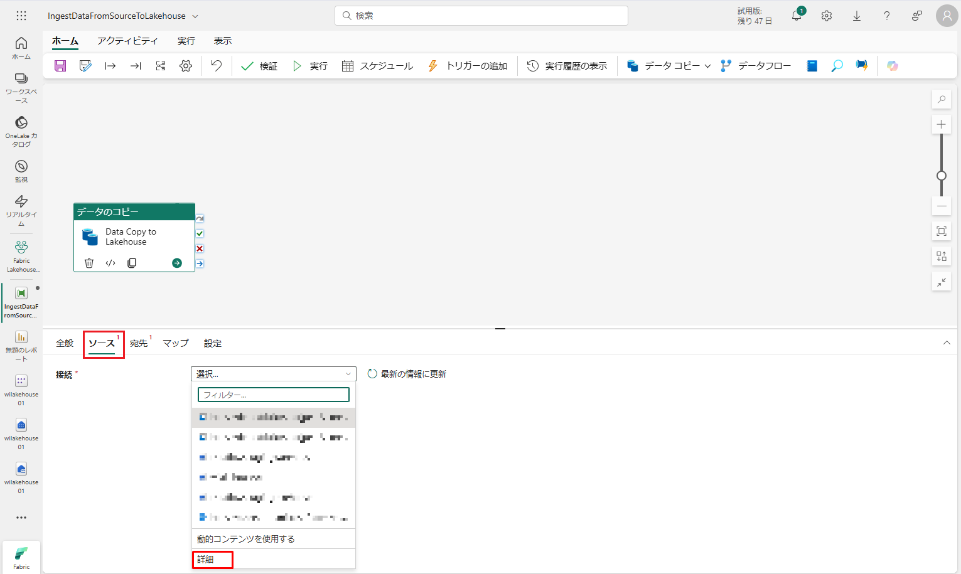
Task: Zoom in on the canvas with plus
Action: tap(942, 124)
